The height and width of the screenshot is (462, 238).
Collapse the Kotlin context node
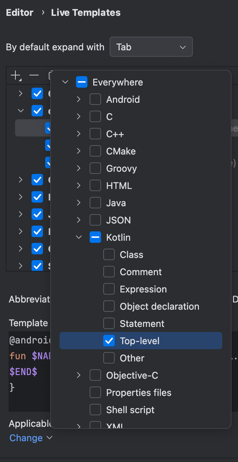click(79, 237)
